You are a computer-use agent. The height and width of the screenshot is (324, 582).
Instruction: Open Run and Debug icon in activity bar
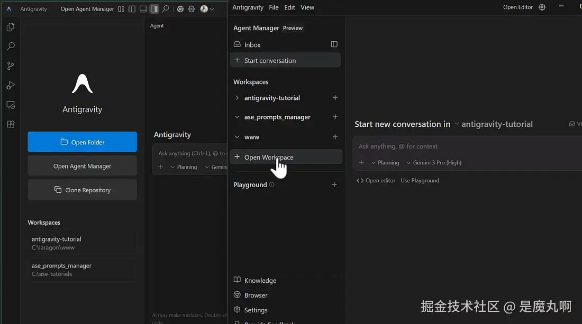pyautogui.click(x=11, y=85)
